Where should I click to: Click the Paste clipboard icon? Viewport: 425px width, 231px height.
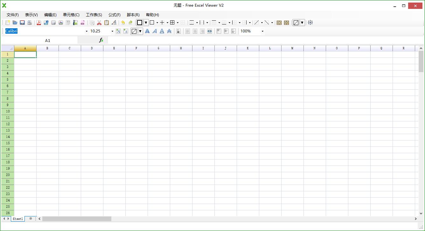[107, 23]
